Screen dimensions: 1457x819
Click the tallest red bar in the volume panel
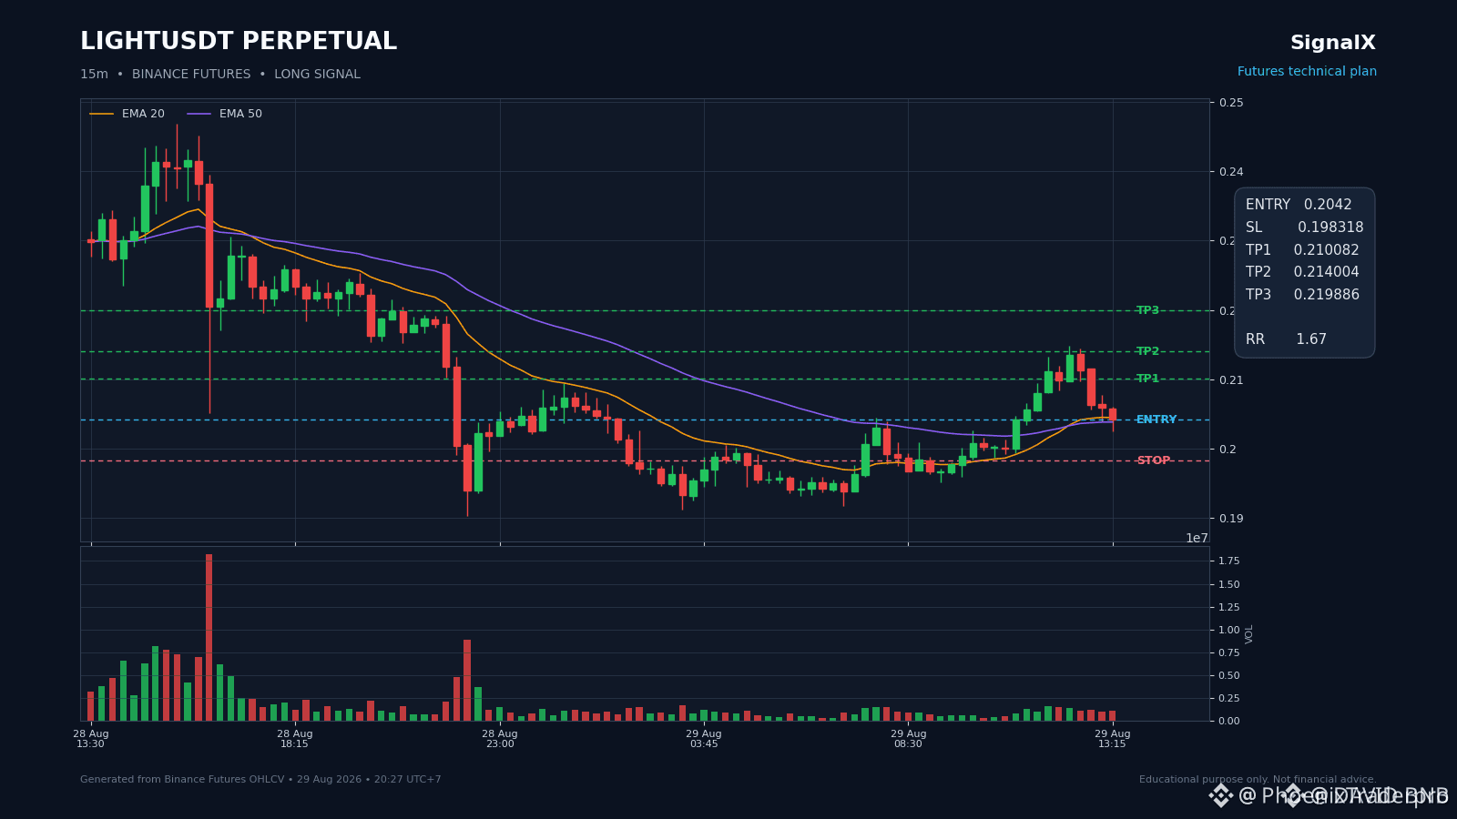[209, 637]
